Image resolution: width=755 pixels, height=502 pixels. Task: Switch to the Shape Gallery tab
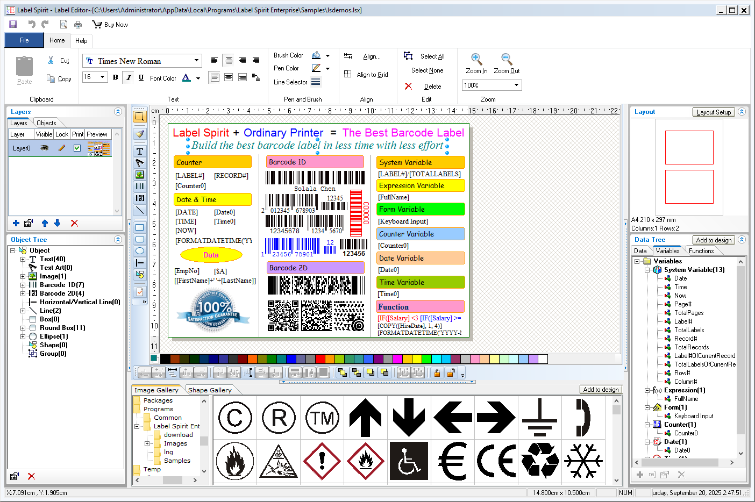210,390
